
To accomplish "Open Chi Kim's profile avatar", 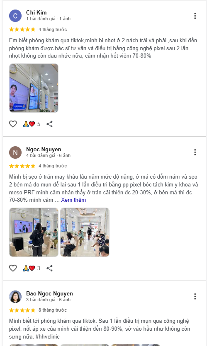I will [x=15, y=16].
